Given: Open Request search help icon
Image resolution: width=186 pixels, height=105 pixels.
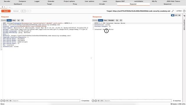Looking at the screenshot, I should (x=1, y=101).
